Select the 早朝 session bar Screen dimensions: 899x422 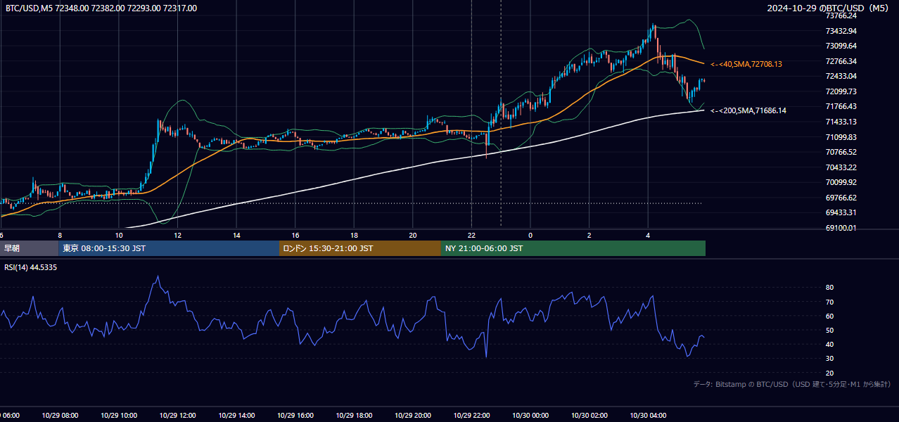coord(30,248)
